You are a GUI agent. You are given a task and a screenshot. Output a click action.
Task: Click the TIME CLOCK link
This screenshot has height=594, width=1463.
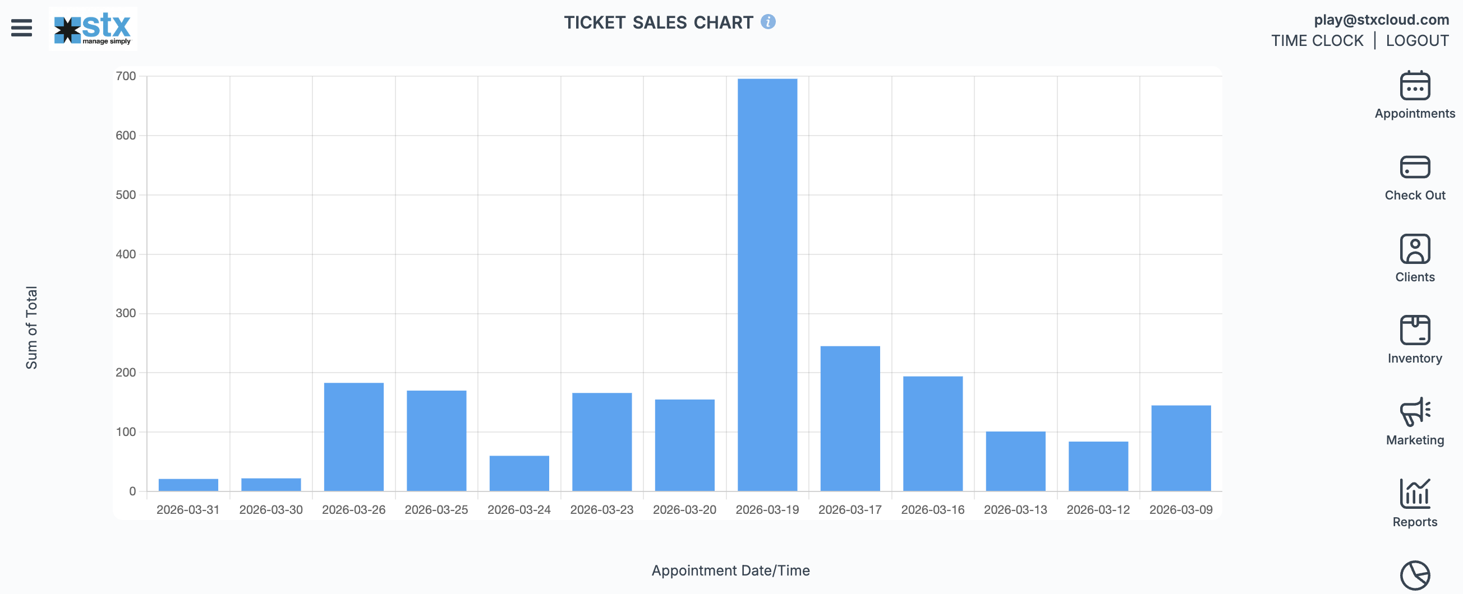click(1317, 41)
